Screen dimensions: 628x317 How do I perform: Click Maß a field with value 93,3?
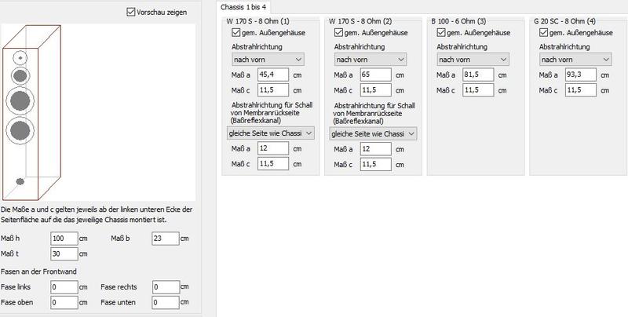tap(582, 75)
